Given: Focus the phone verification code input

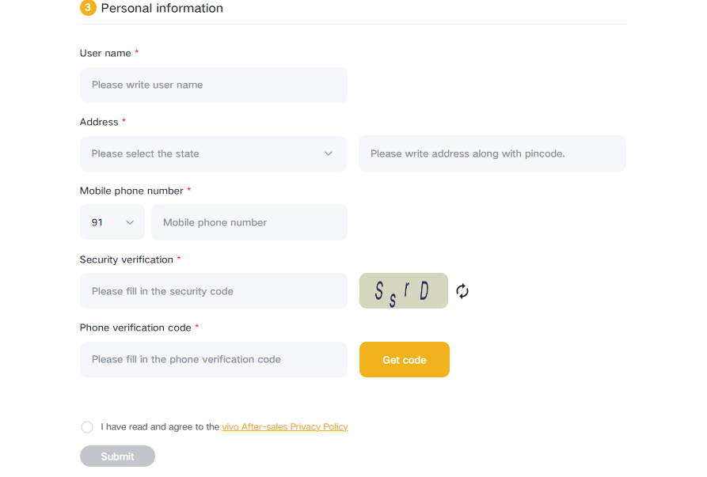Looking at the screenshot, I should [x=213, y=359].
